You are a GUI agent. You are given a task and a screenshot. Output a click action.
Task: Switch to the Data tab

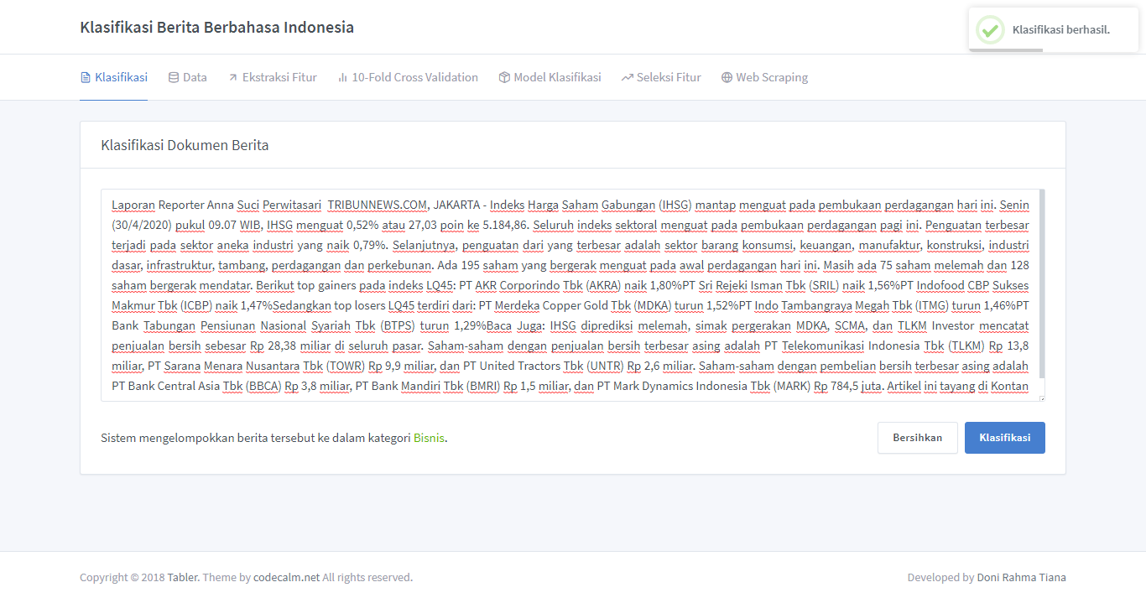[187, 77]
